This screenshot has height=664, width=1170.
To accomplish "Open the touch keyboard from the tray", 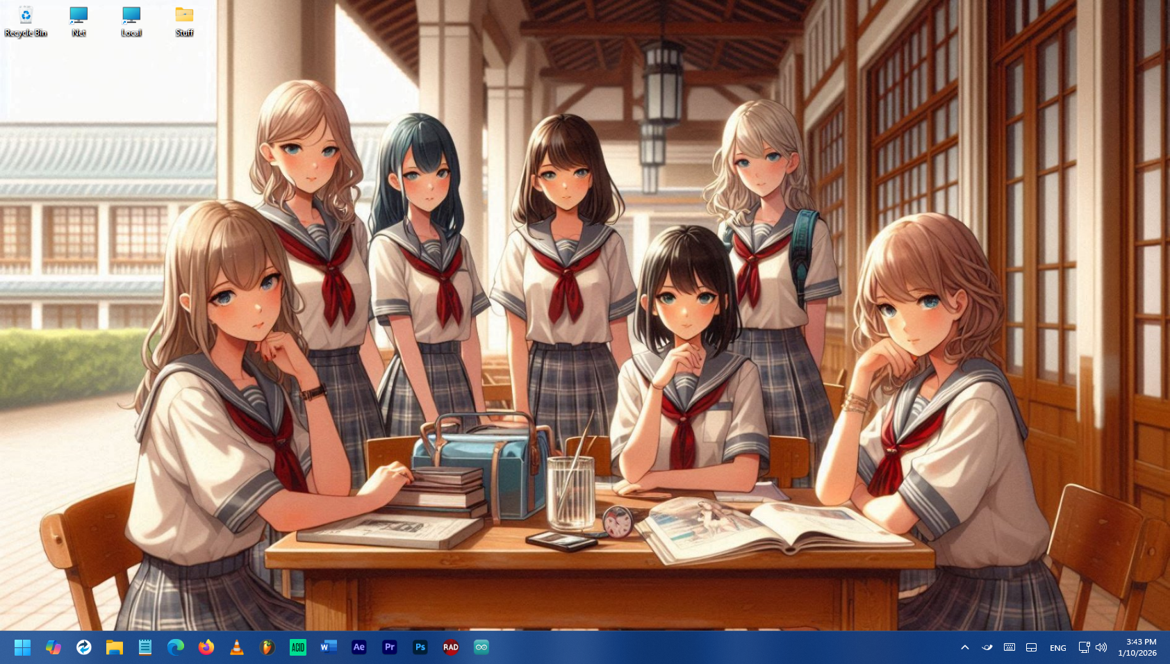I will pos(1010,647).
